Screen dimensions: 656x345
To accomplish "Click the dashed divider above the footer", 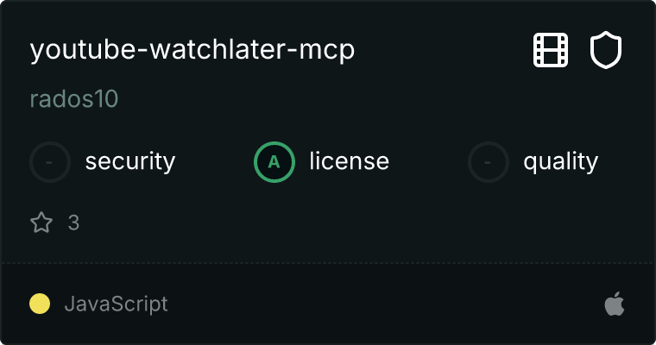I will (328, 263).
